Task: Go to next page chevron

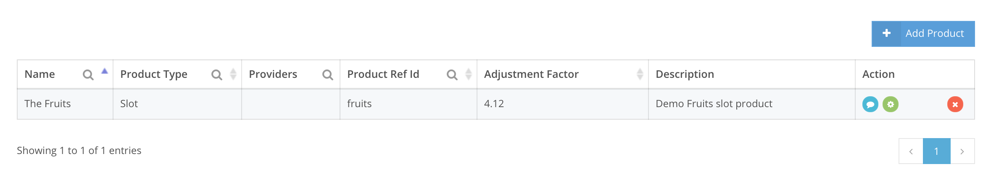Action: click(x=962, y=151)
